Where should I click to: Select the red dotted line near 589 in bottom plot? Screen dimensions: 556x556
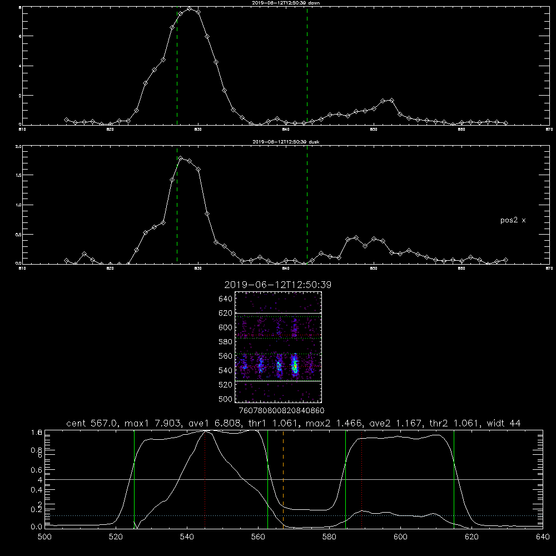click(x=362, y=479)
